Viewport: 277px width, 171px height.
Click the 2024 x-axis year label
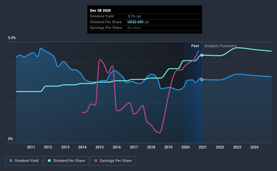coord(254,147)
